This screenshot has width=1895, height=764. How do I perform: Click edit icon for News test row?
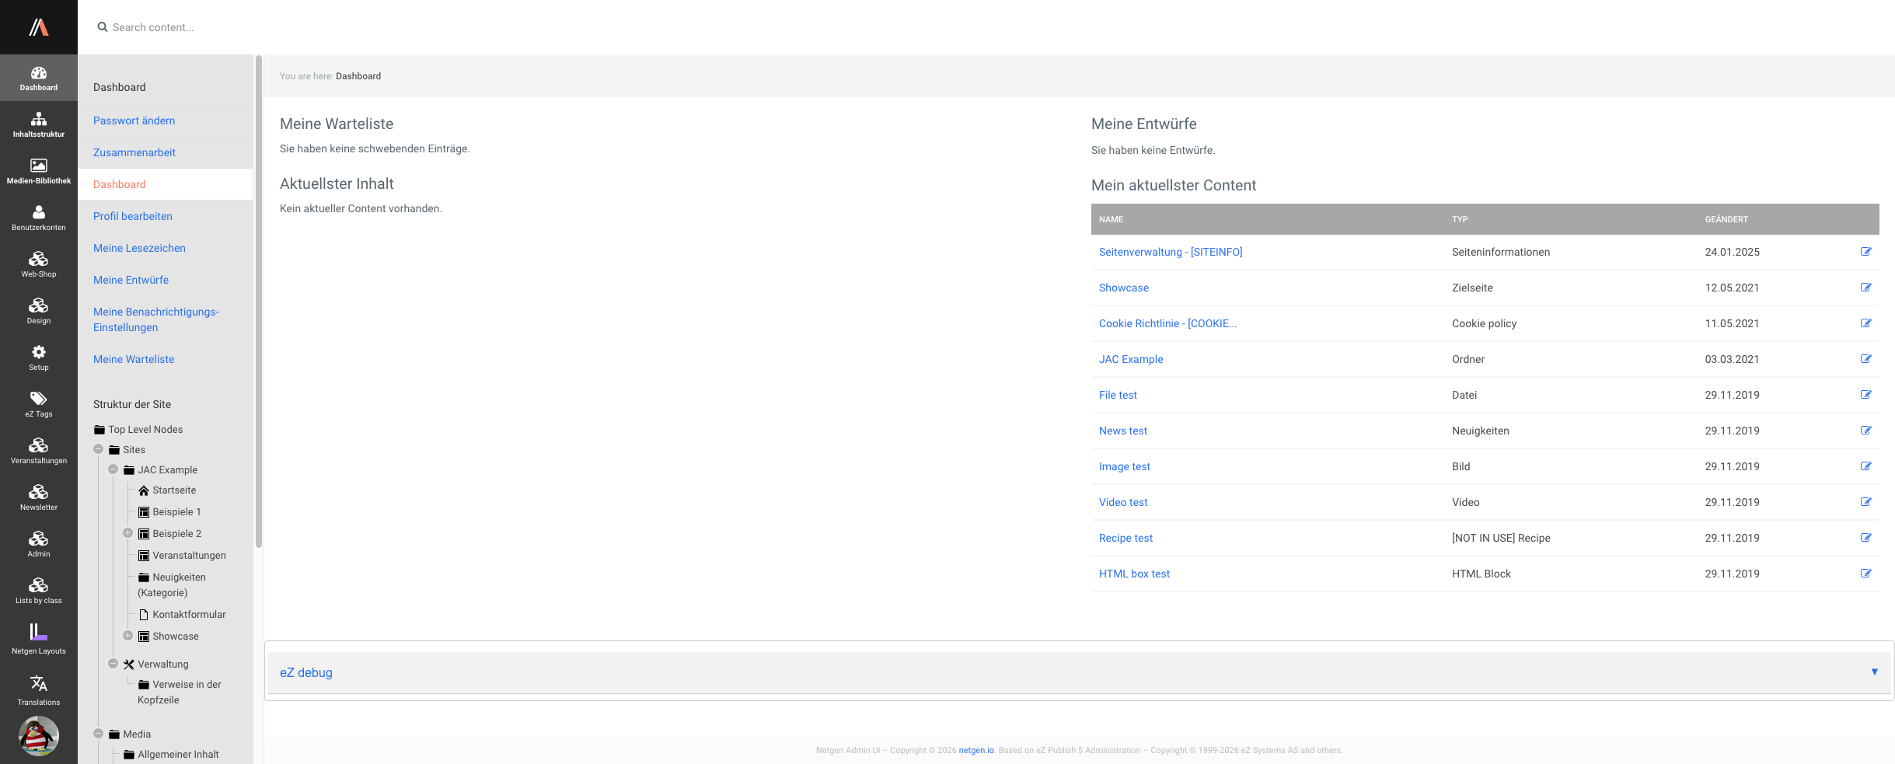[1865, 431]
